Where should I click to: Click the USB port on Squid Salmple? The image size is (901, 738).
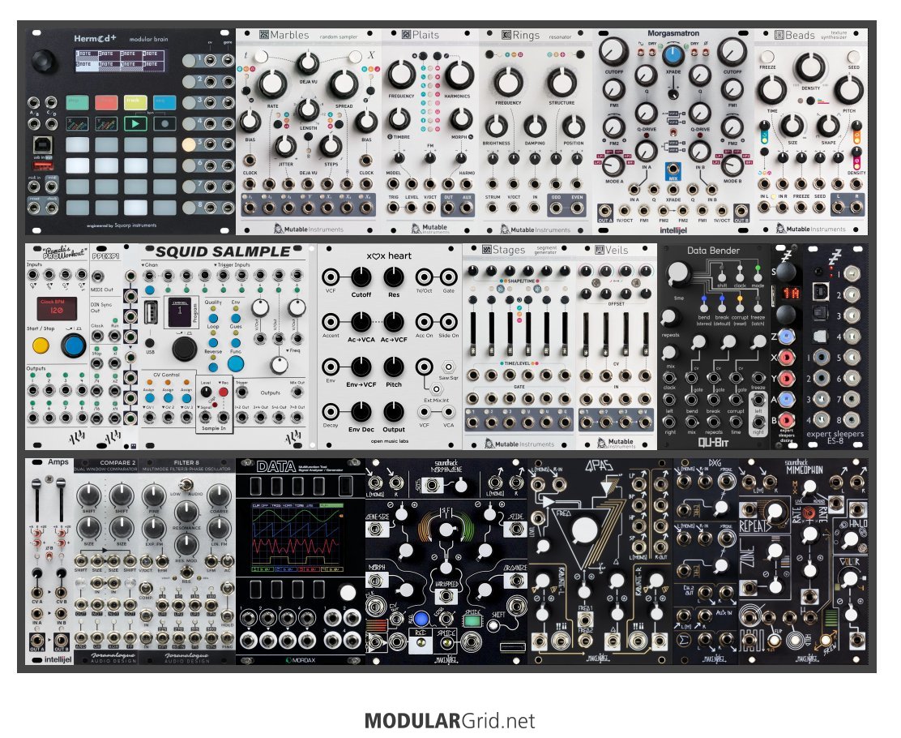[152, 314]
